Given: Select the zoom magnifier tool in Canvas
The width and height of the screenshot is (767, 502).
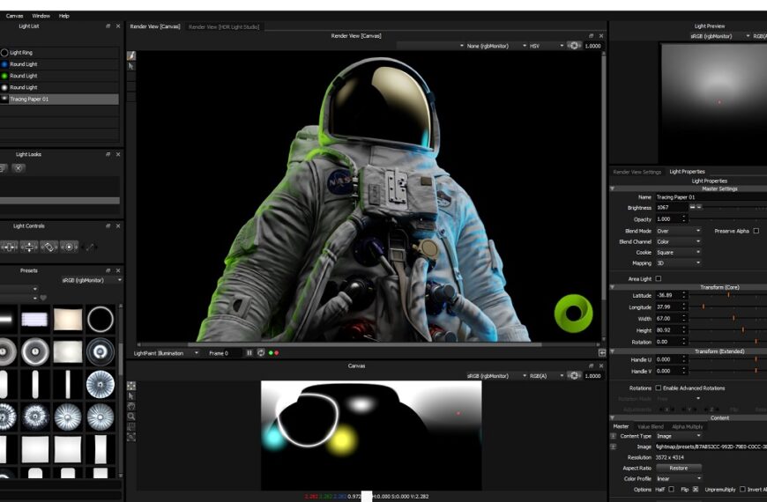Looking at the screenshot, I should pos(131,417).
